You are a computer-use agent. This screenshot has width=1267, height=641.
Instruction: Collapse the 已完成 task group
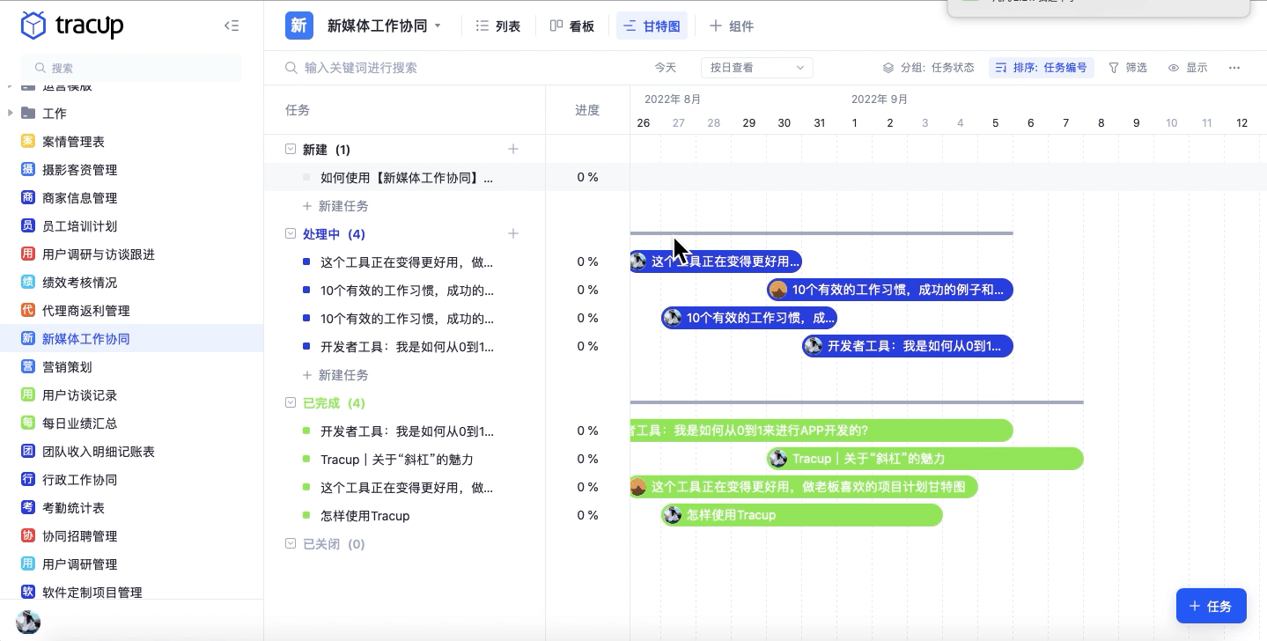291,402
